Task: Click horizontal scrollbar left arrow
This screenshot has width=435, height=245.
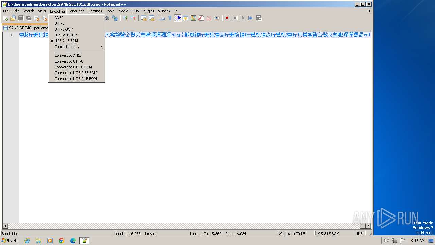Action: pyautogui.click(x=5, y=226)
